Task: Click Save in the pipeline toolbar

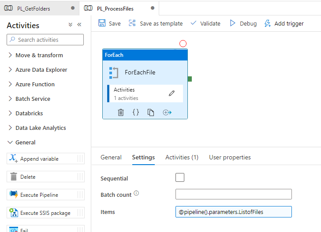Action: pos(109,23)
